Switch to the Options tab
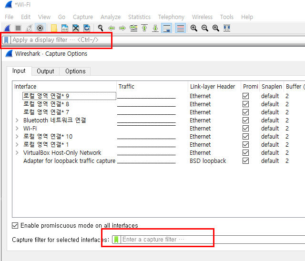Viewport: 305px width, 261px height. point(75,71)
